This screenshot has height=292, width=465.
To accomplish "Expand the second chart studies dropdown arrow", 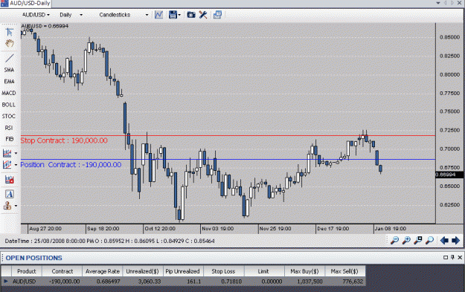I will (x=16, y=164).
